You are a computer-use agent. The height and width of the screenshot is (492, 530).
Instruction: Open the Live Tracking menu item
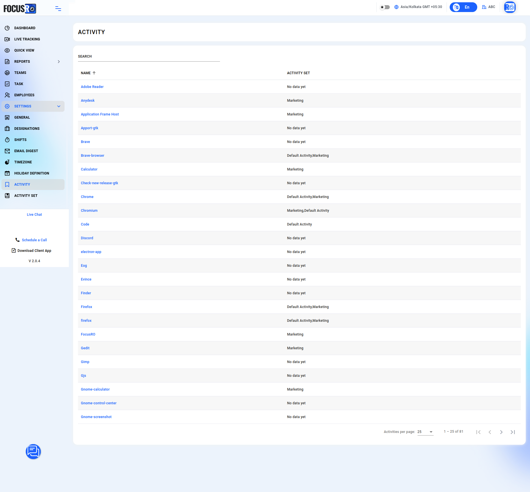pos(33,39)
